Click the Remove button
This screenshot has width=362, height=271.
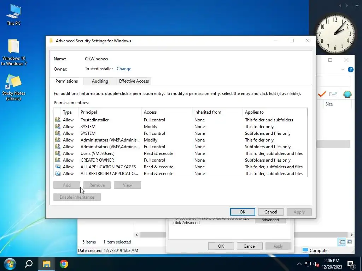point(97,185)
